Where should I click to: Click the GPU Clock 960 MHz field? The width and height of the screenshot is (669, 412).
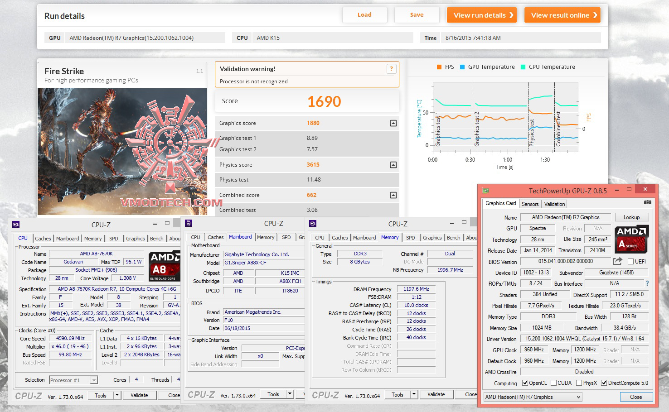click(534, 350)
